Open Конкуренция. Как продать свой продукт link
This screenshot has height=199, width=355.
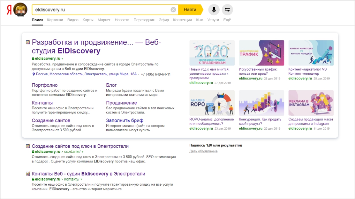point(260,121)
